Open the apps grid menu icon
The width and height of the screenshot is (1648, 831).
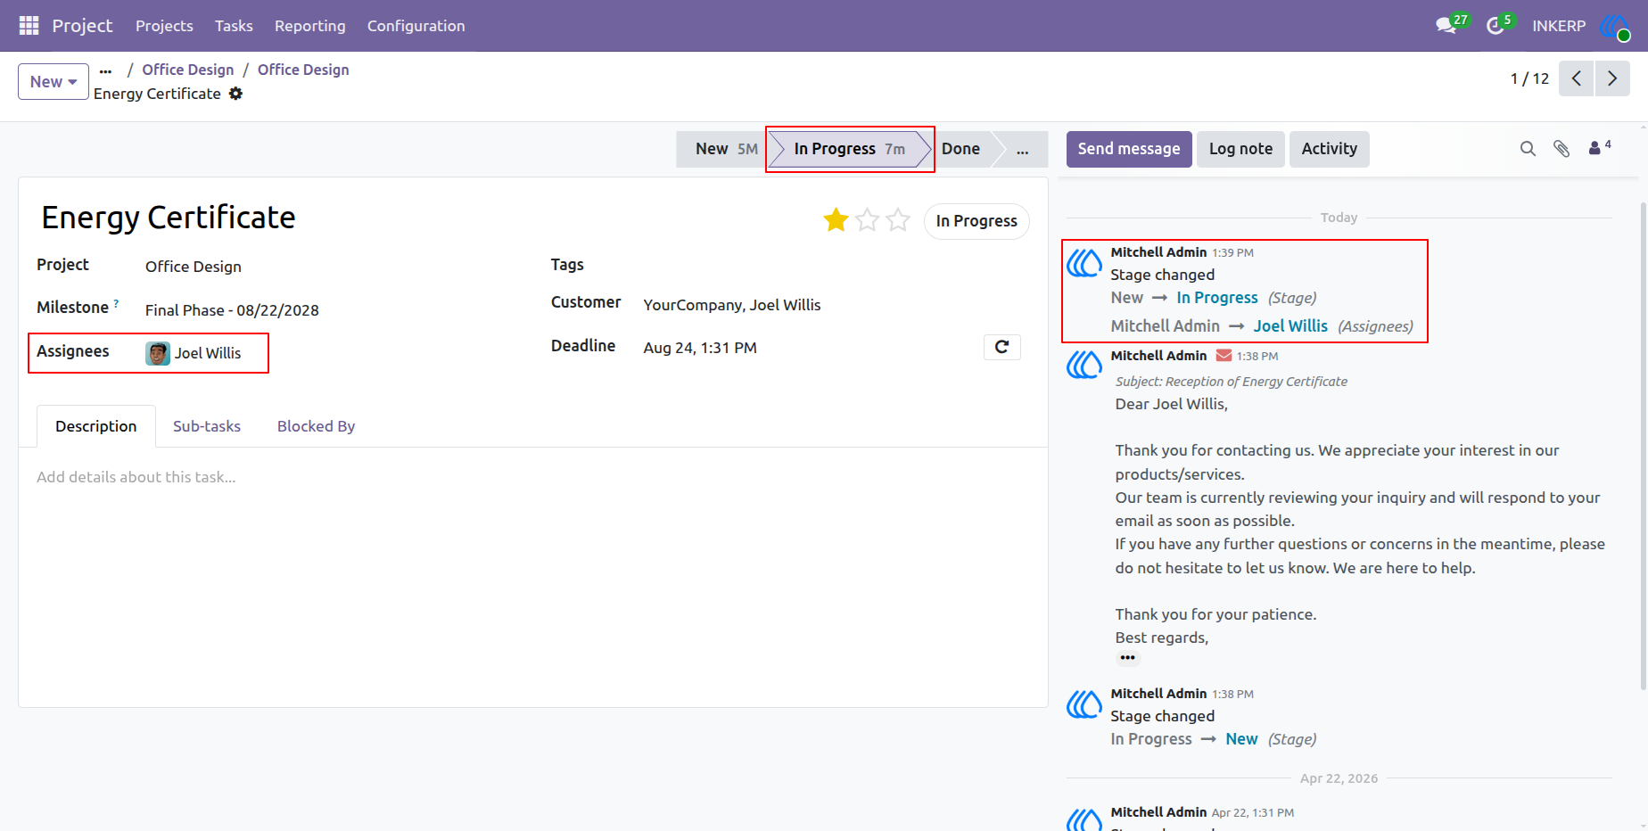(x=29, y=26)
